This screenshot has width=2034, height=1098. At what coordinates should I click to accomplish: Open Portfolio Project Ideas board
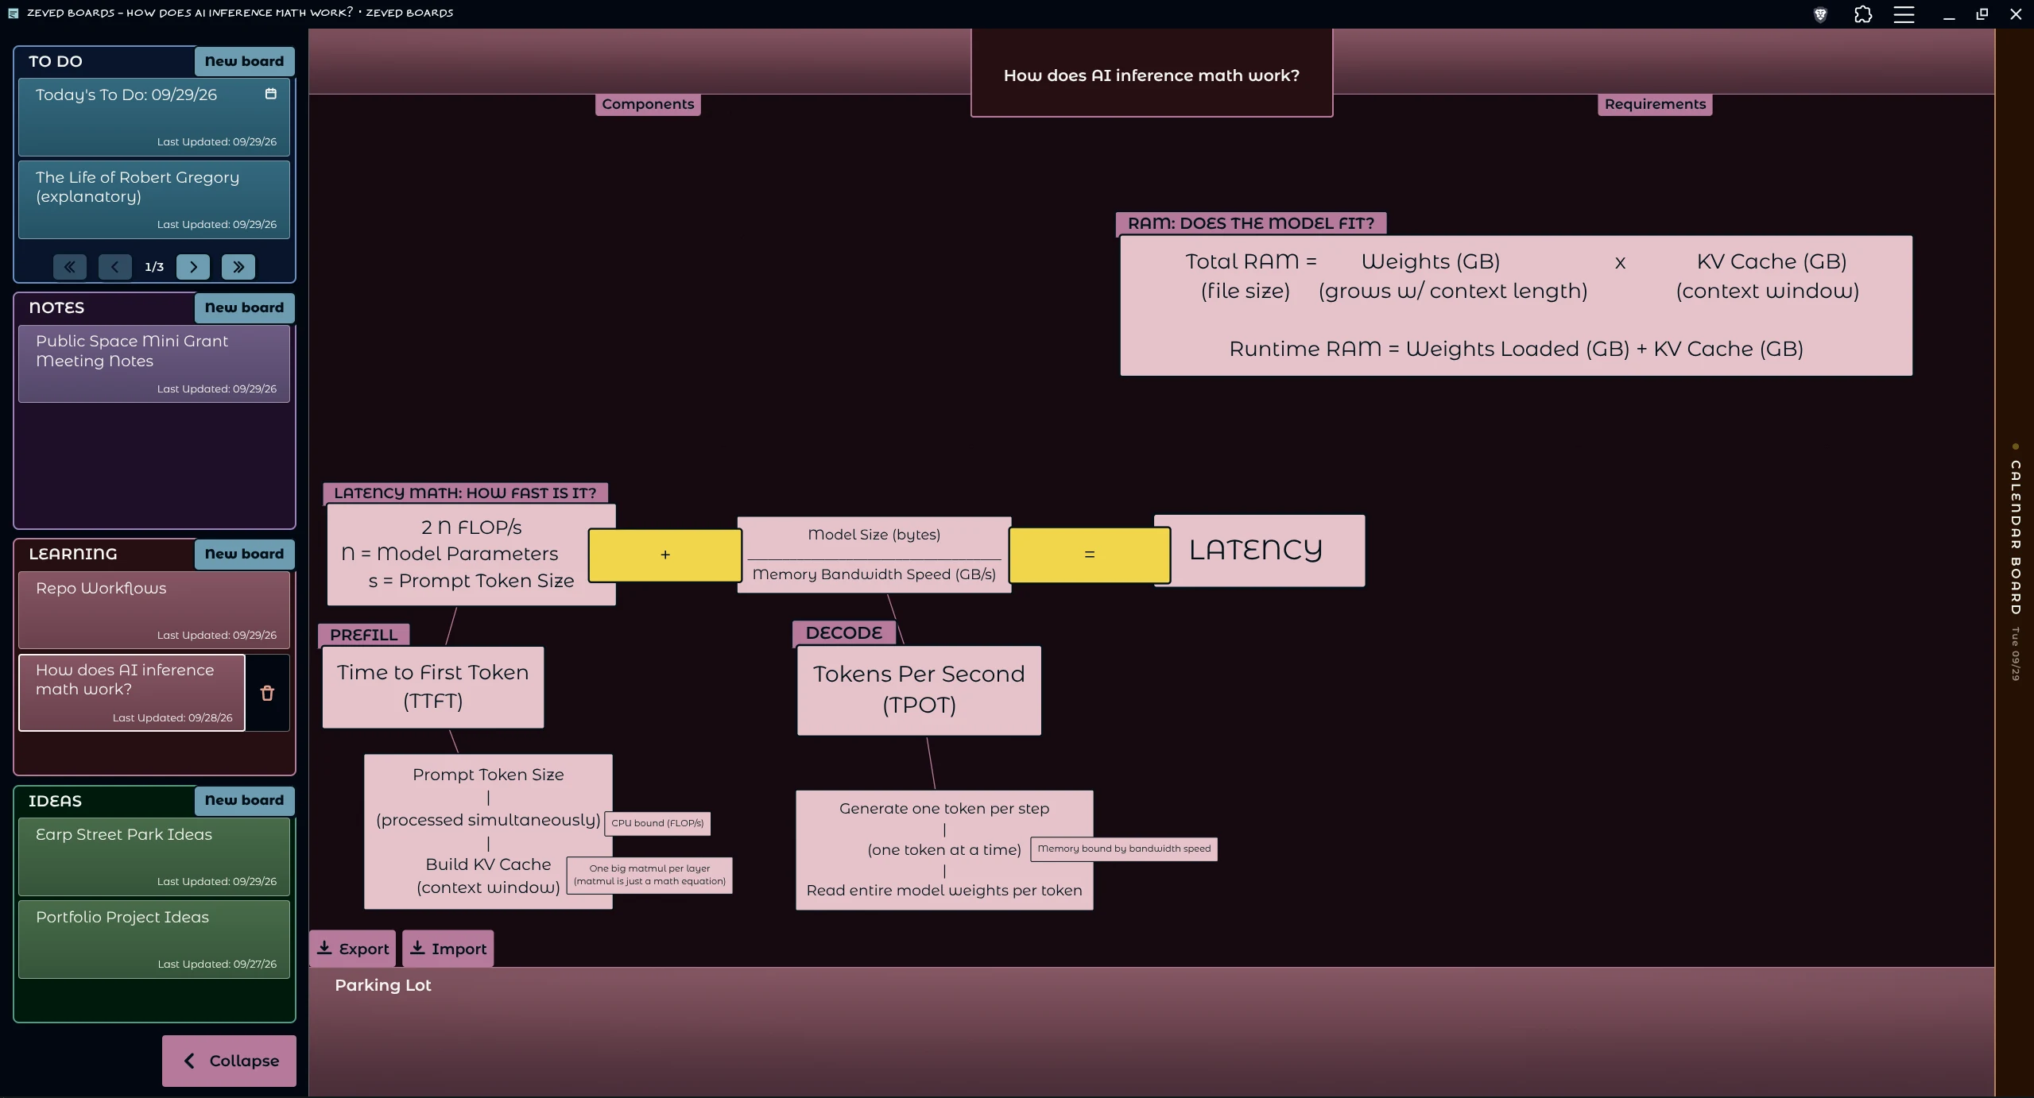pos(154,939)
